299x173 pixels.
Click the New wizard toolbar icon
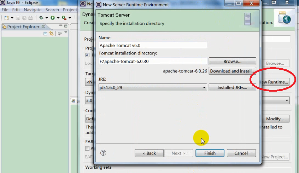[x=6, y=18]
